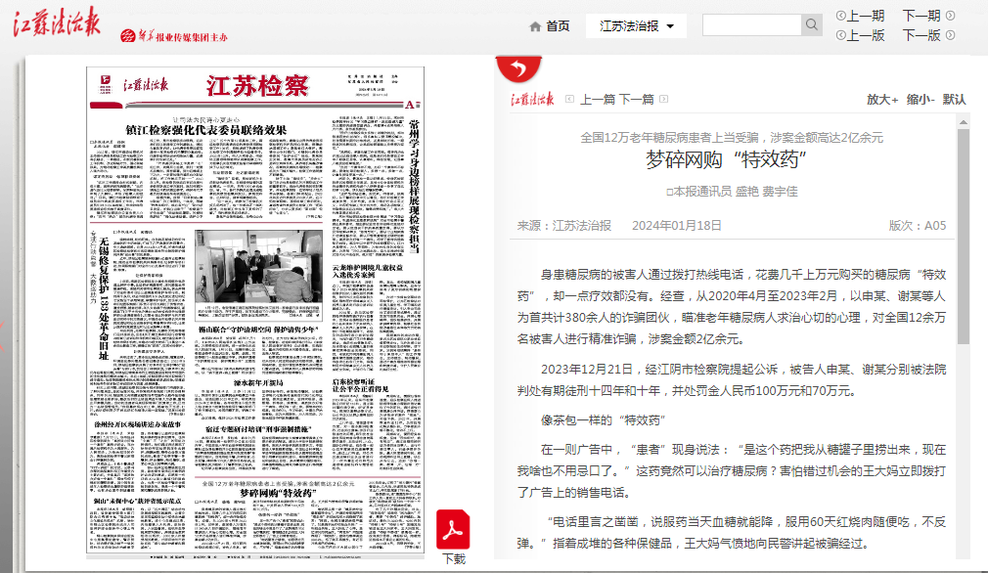Viewport: 988px width, 573px height.
Task: Click the 报业传媒集团主办 sponsor text
Action: (192, 37)
